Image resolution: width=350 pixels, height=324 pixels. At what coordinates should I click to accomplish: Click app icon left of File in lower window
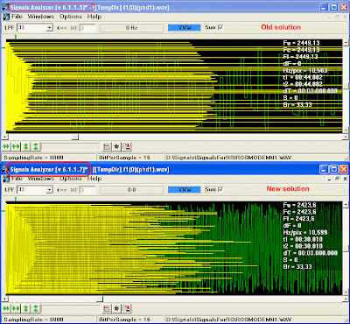tap(6, 179)
